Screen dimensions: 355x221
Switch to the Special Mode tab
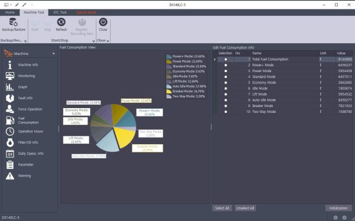click(86, 12)
